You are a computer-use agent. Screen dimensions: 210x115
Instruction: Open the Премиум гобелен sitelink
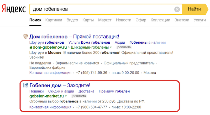click(114, 91)
